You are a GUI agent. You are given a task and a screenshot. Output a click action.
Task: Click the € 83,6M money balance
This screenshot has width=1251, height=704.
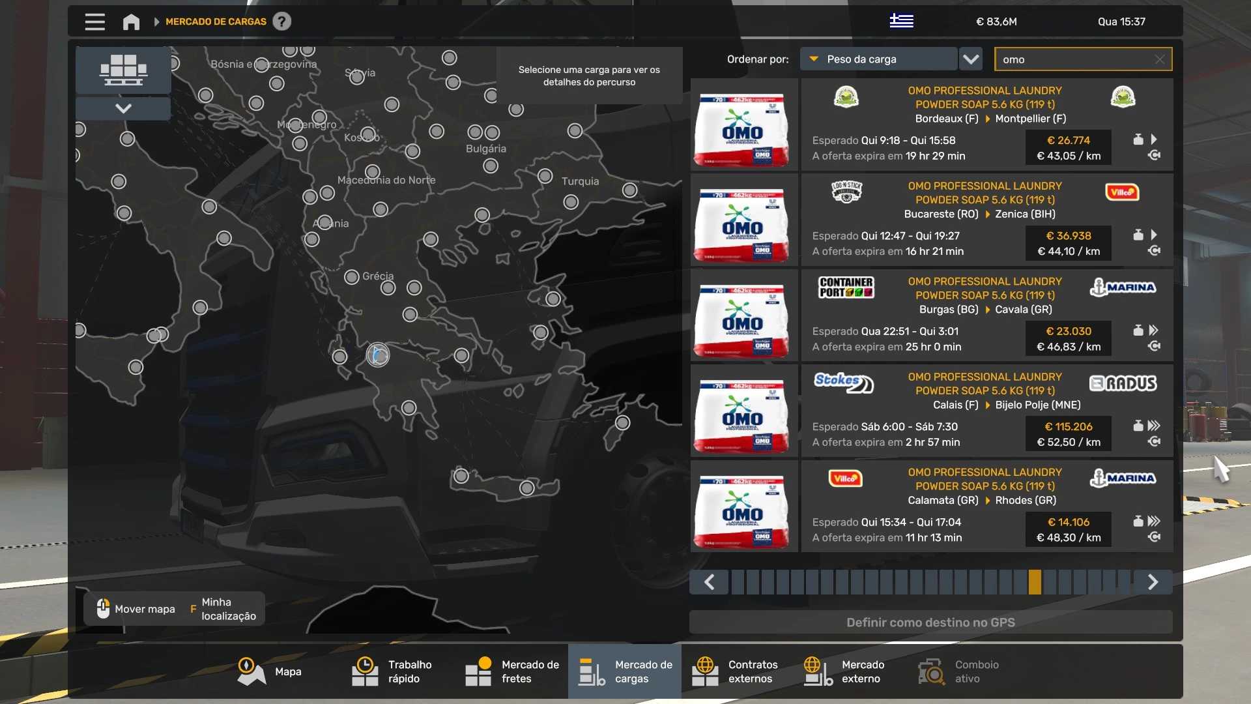pos(996,22)
